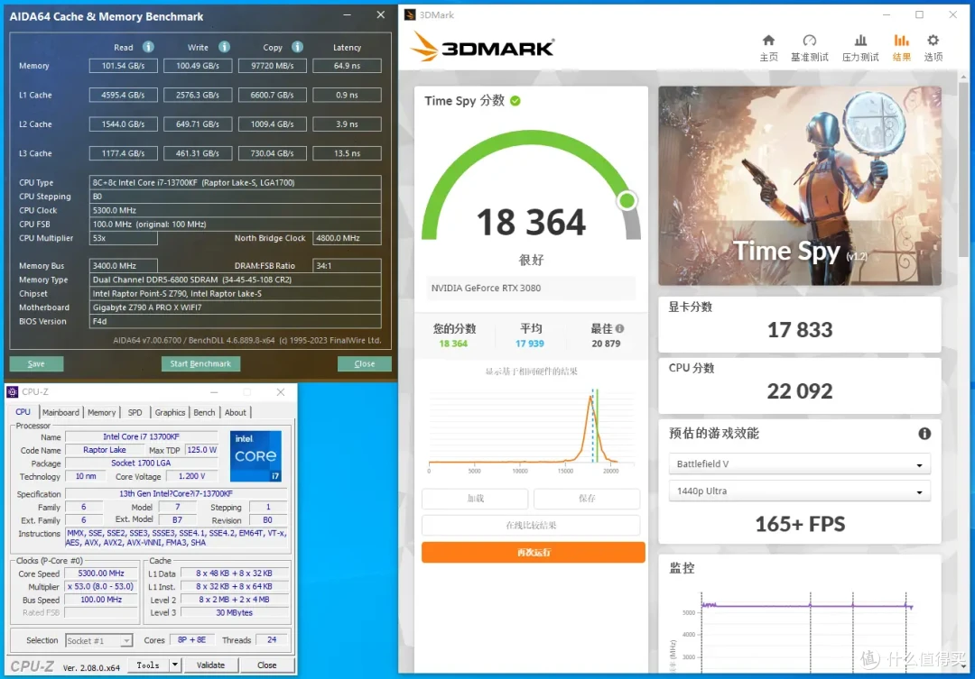This screenshot has width=975, height=679.
Task: Expand the CPU-Z Tools dropdown arrow
Action: [175, 665]
